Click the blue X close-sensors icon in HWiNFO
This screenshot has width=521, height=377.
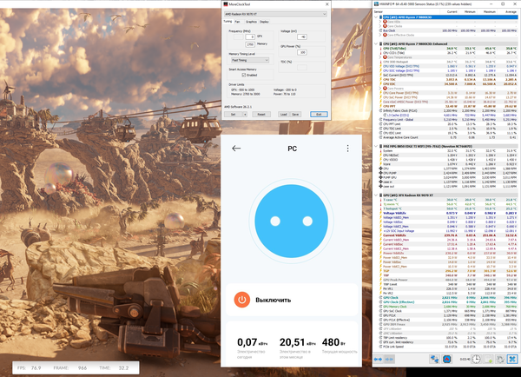coord(512,359)
